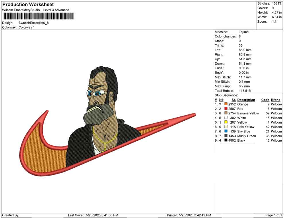Click the 'Created By:' footer label

[x=11, y=215]
